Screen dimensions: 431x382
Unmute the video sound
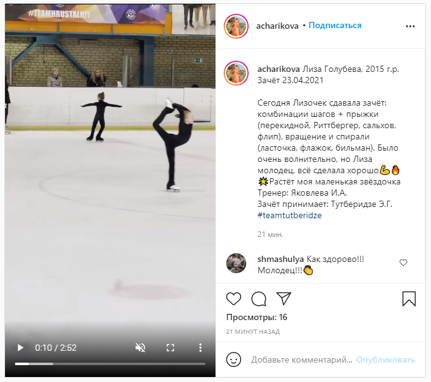click(140, 348)
